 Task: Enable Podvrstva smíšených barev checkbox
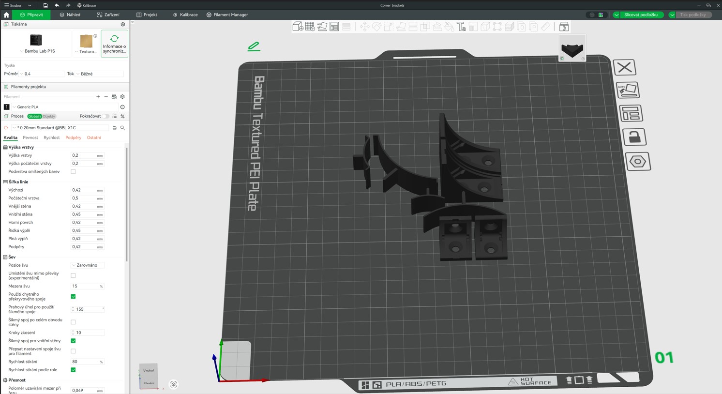[73, 171]
